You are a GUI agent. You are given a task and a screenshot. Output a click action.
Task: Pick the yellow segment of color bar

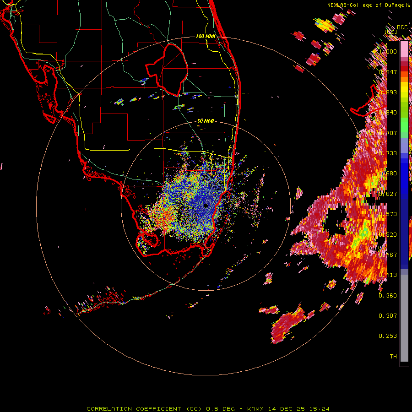(x=404, y=90)
